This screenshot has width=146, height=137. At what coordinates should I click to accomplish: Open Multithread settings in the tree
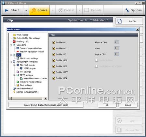[x=29, y=58]
